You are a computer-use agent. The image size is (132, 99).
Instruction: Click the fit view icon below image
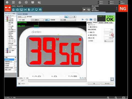(85, 78)
